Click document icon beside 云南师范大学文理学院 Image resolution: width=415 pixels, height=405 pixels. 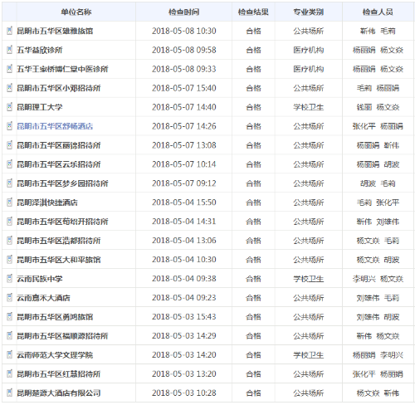click(x=10, y=354)
